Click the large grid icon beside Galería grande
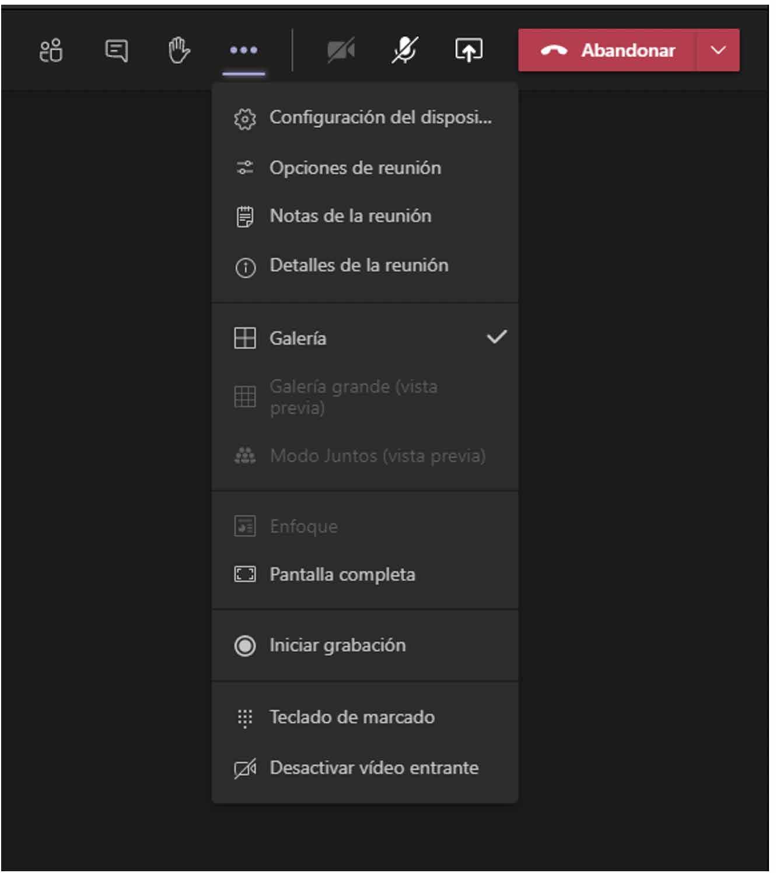776x873 pixels. click(x=245, y=397)
